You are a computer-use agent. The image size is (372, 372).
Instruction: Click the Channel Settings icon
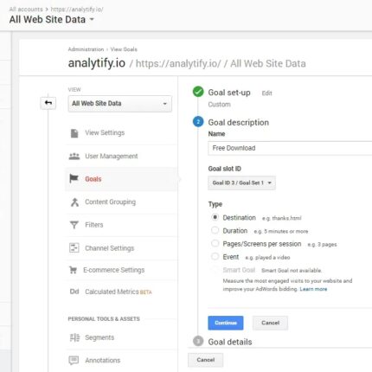tap(74, 247)
